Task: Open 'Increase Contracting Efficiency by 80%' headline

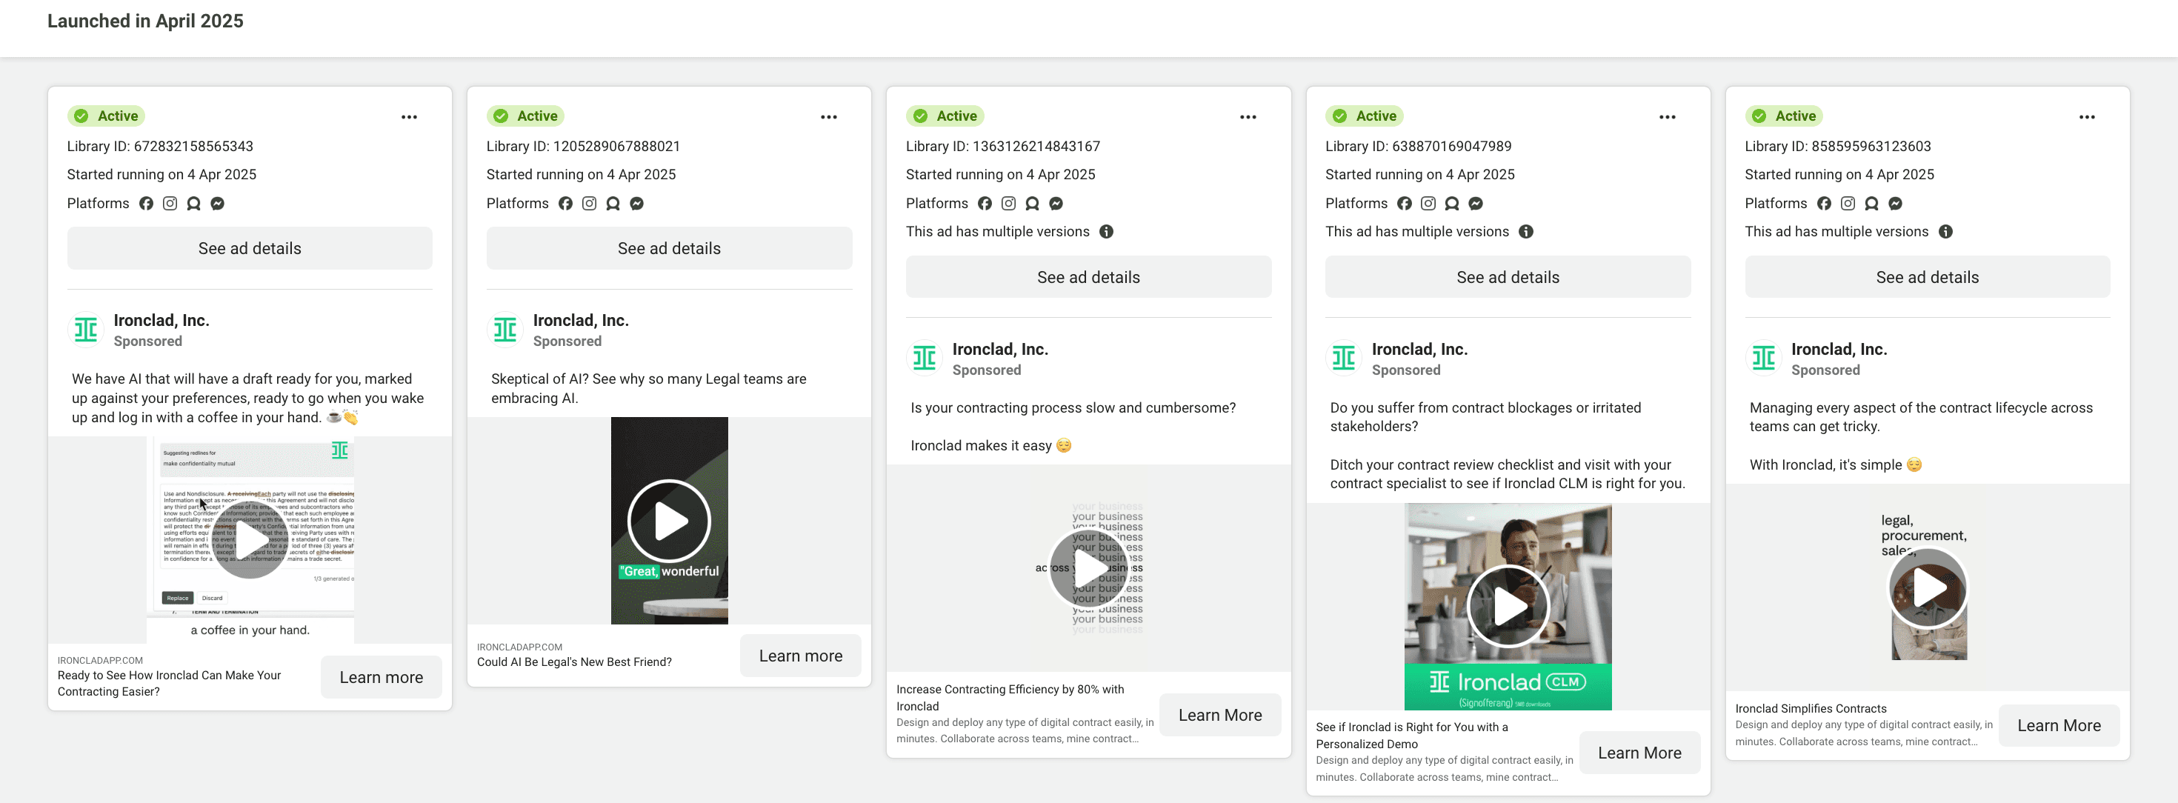Action: pyautogui.click(x=1010, y=697)
